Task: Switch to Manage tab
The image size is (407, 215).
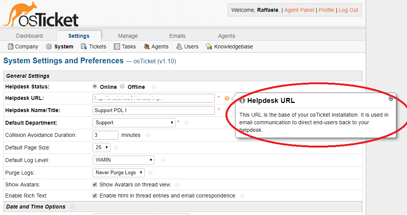Action: (128, 36)
